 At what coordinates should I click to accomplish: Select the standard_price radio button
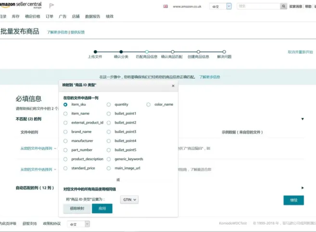click(x=65, y=168)
